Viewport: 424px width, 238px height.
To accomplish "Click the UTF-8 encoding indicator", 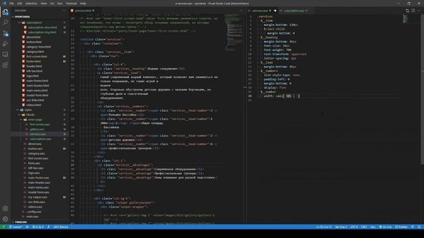I will (354, 227).
